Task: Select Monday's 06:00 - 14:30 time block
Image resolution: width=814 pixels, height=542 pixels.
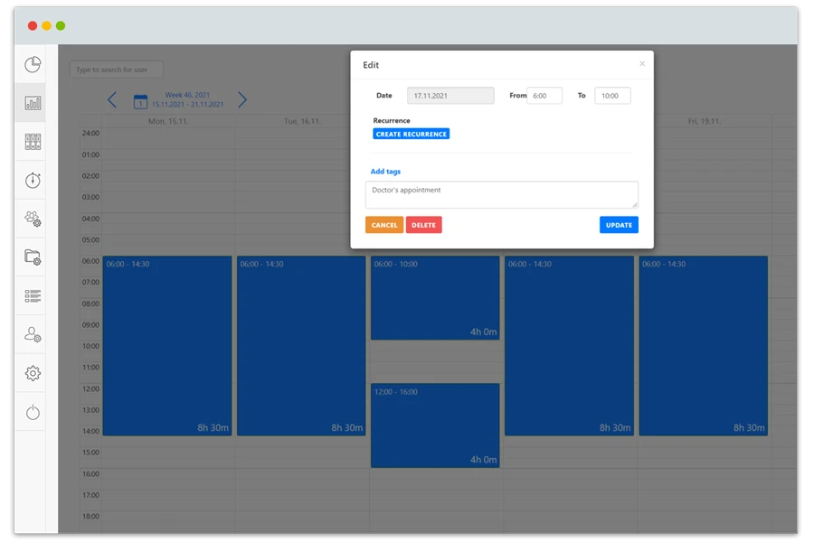Action: (x=167, y=345)
